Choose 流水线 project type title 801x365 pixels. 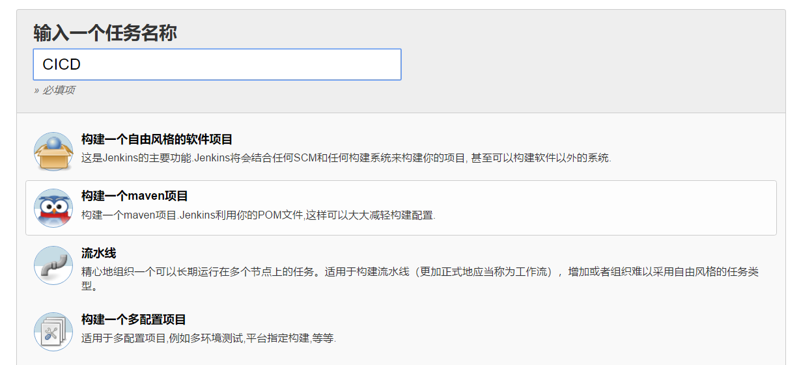point(98,253)
